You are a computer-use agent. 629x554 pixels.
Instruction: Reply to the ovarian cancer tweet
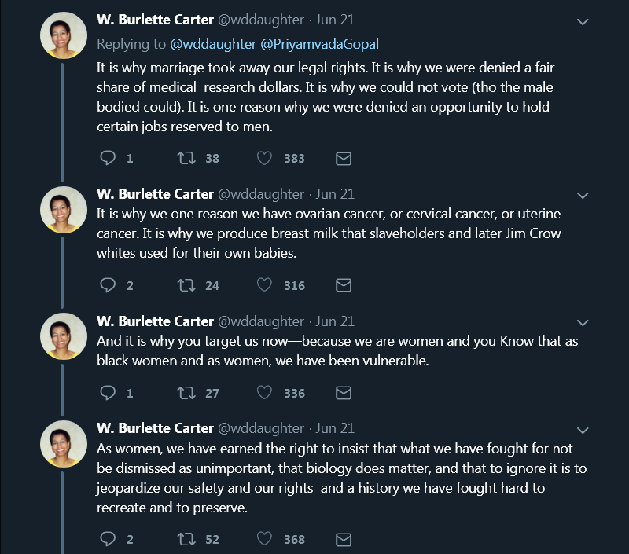(x=108, y=285)
